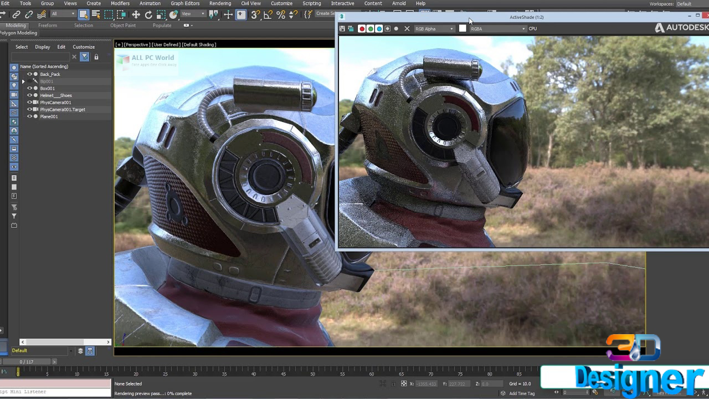Activate the Rotate tool
The image size is (709, 399).
tap(148, 15)
